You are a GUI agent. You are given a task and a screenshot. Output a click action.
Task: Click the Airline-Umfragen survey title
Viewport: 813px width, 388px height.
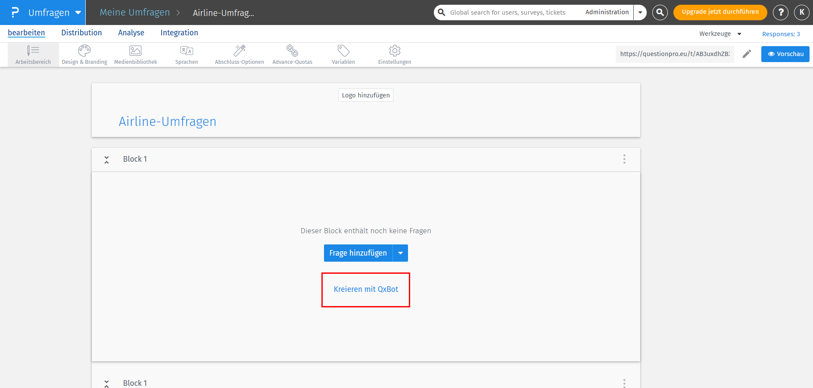168,122
